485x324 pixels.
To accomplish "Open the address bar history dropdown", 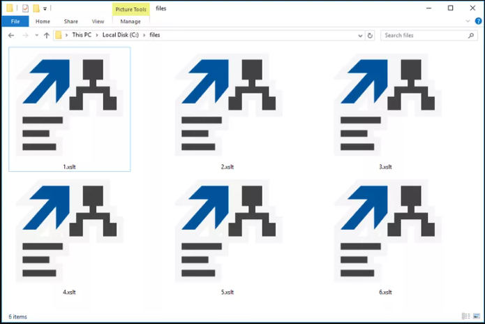I will pyautogui.click(x=360, y=36).
